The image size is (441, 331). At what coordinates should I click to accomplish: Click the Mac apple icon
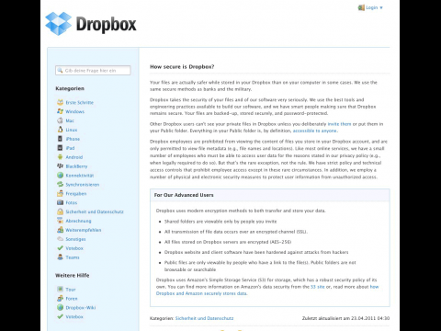(x=61, y=120)
